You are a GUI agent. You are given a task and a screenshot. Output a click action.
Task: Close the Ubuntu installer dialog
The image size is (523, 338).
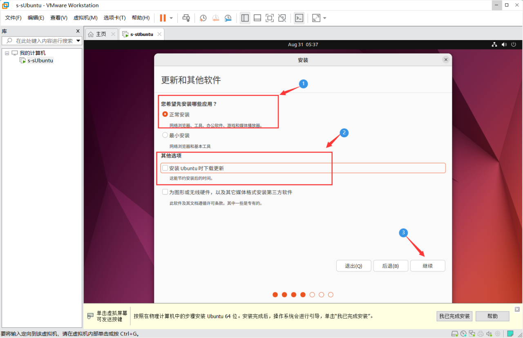pos(446,60)
